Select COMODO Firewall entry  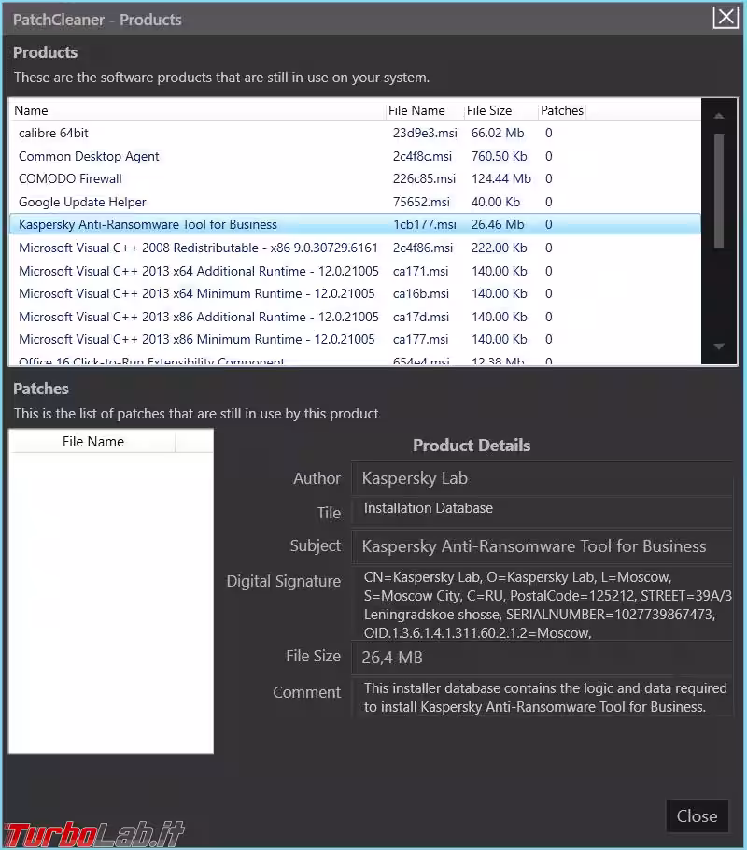pyautogui.click(x=70, y=178)
